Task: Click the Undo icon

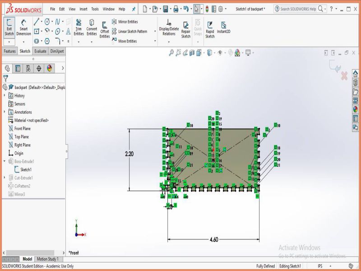Action: click(186, 9)
